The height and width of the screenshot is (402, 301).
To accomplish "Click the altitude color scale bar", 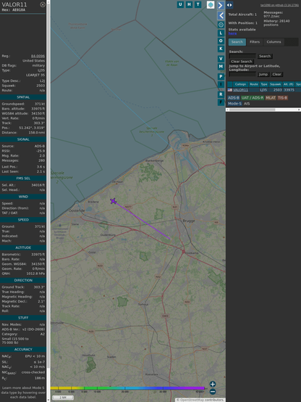I will pyautogui.click(x=127, y=388).
